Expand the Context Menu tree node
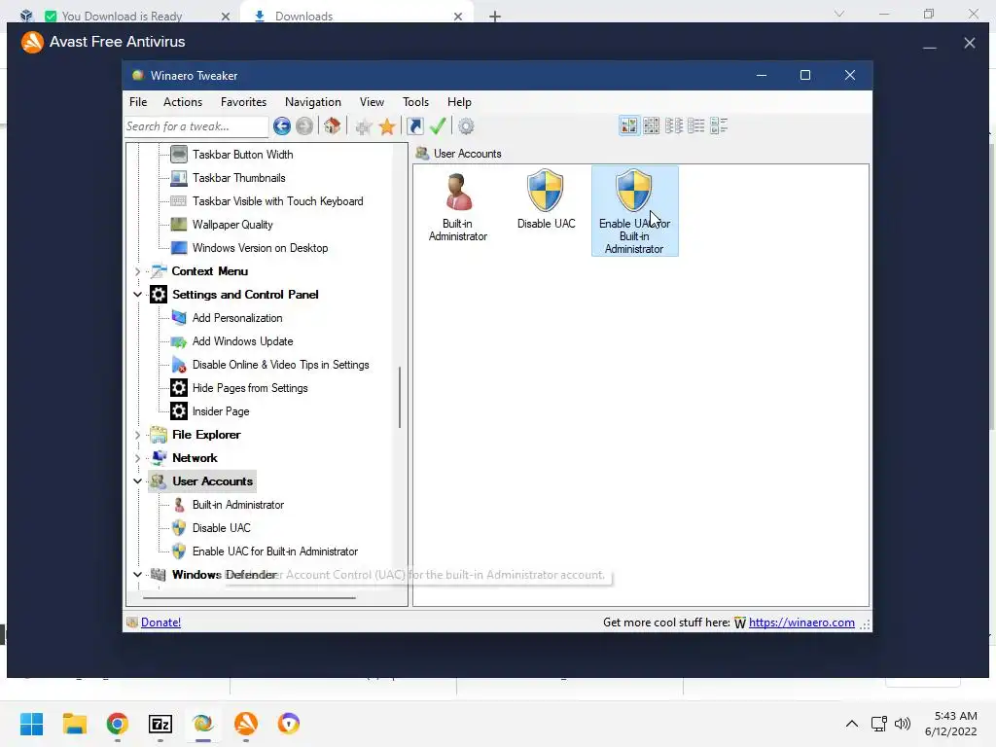Screen dimensions: 996x747 pos(137,271)
